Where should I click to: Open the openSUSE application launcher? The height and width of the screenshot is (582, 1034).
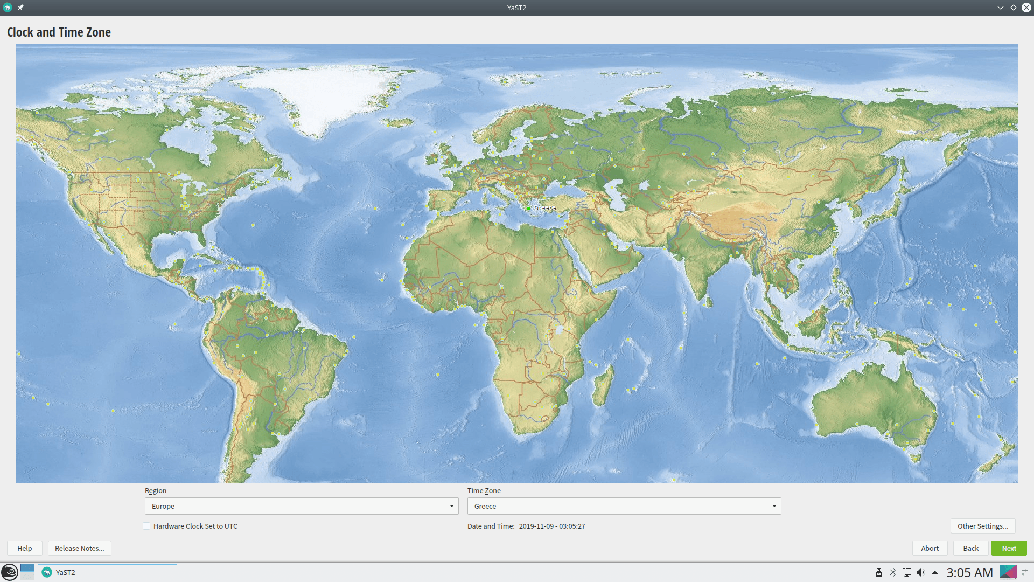pyautogui.click(x=9, y=572)
